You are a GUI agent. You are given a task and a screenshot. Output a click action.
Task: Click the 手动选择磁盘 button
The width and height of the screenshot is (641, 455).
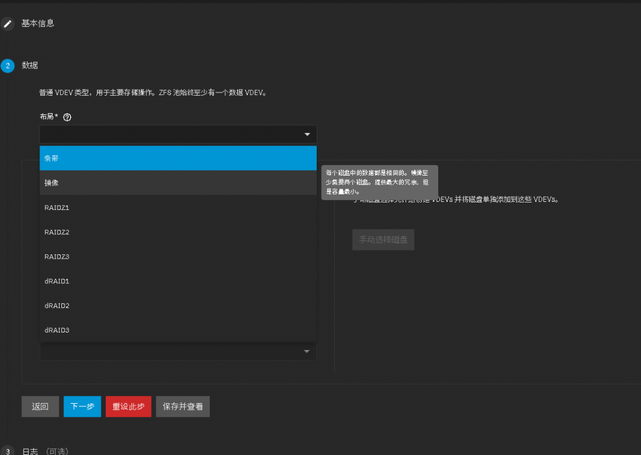tap(383, 239)
